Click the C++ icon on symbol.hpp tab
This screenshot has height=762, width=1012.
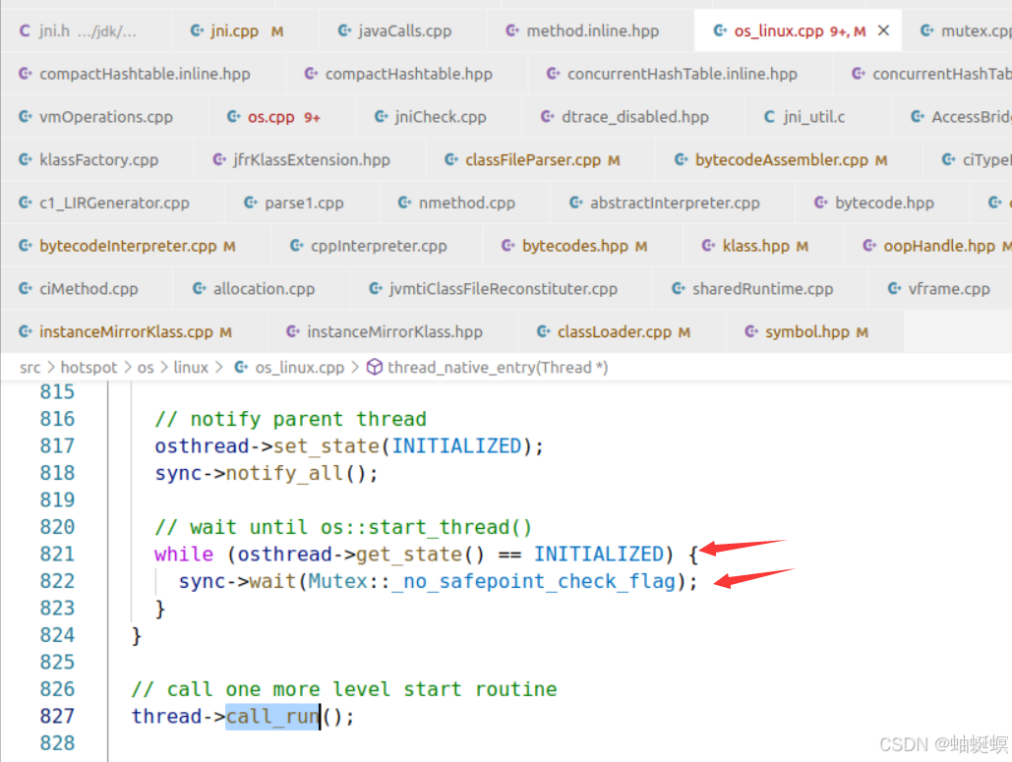tap(751, 331)
